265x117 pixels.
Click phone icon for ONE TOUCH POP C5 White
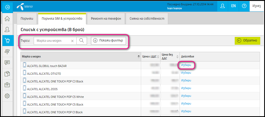click(24, 96)
